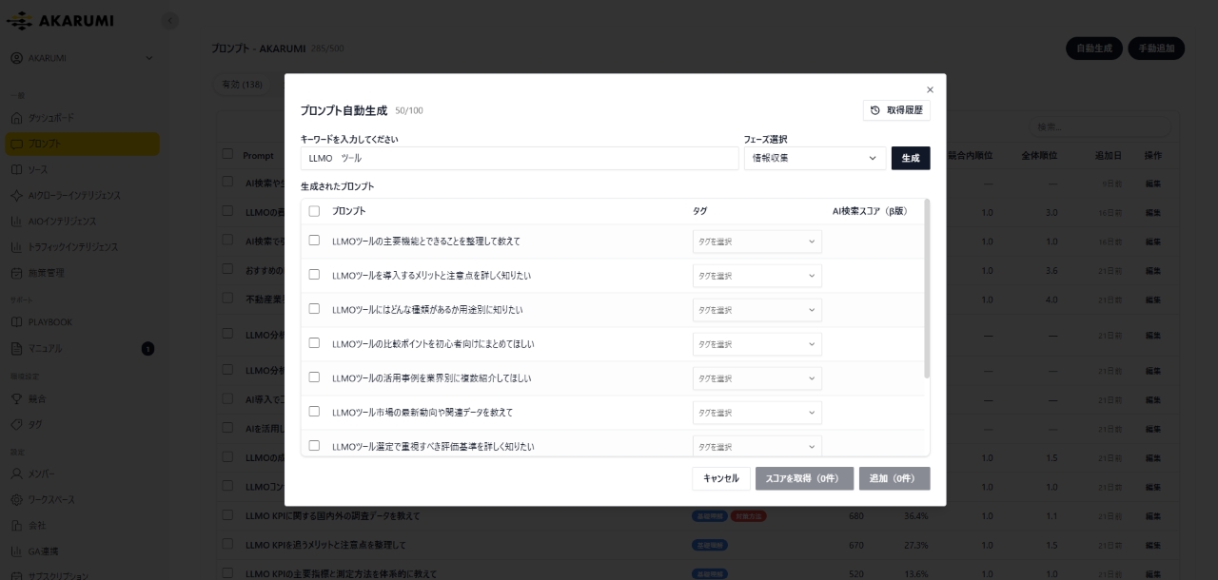
Task: Open メンバー in the sidebar
Action: coord(82,474)
